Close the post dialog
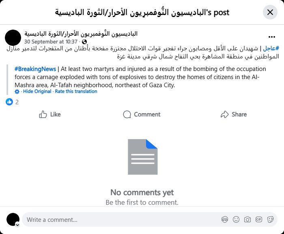The height and width of the screenshot is (234, 284). [x=270, y=12]
